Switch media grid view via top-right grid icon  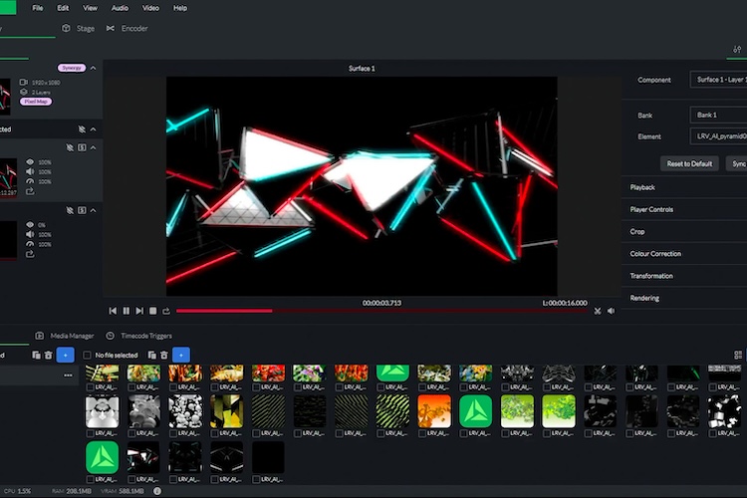tap(738, 355)
